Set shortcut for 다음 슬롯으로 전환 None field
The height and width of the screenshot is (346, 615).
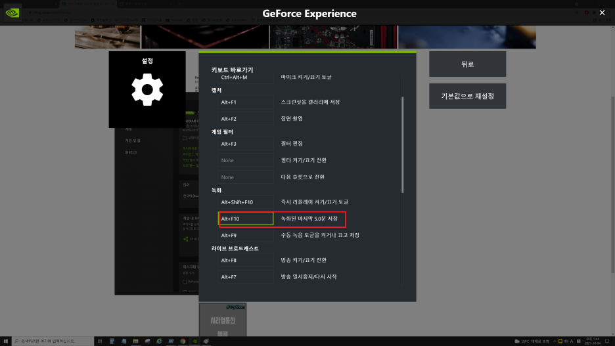pos(246,177)
